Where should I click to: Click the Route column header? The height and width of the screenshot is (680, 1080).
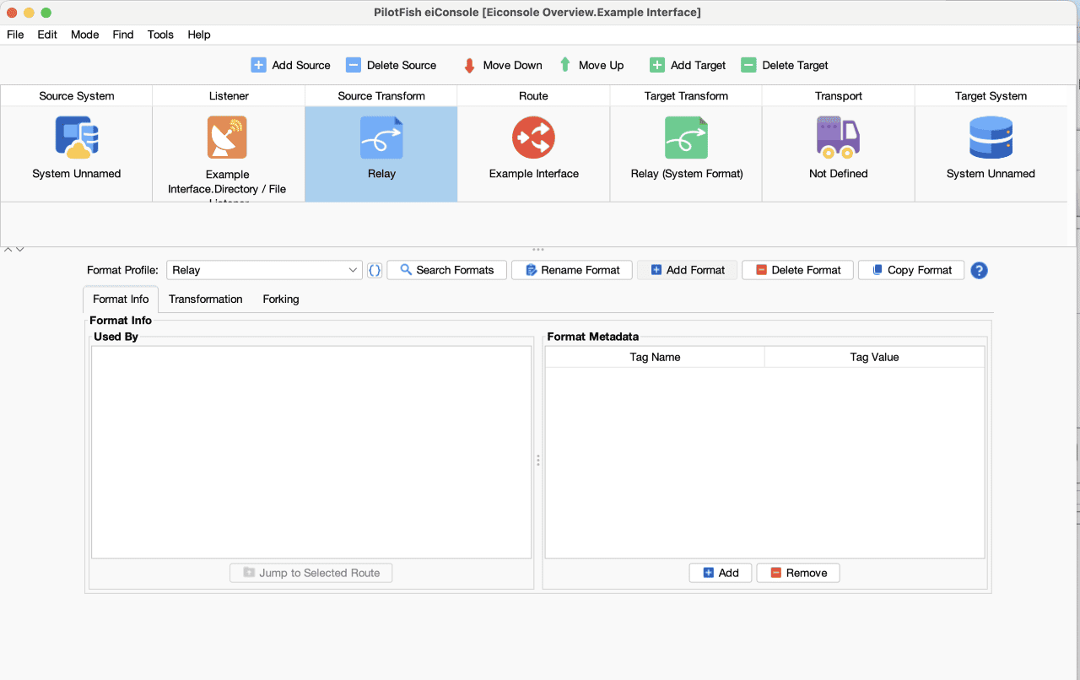coord(533,95)
